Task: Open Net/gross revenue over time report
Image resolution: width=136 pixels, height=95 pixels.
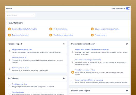Action: (22, 50)
